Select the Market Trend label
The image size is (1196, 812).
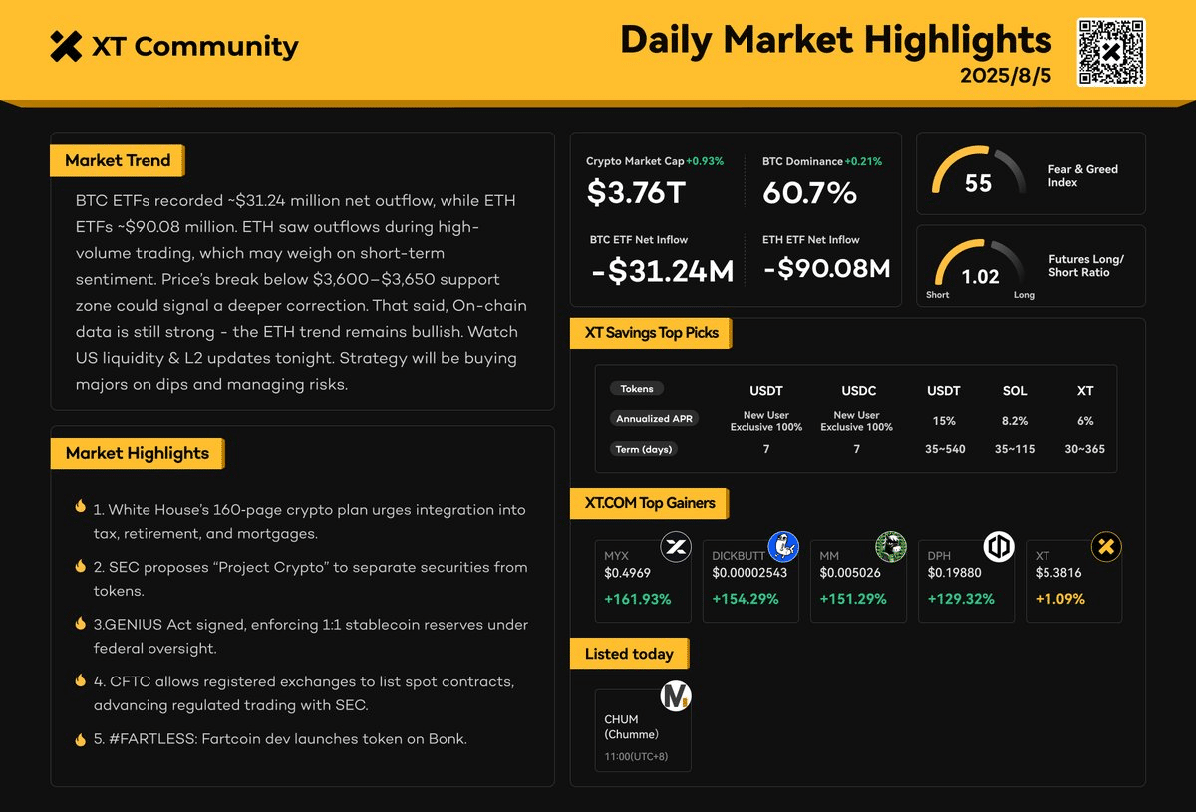tap(118, 160)
